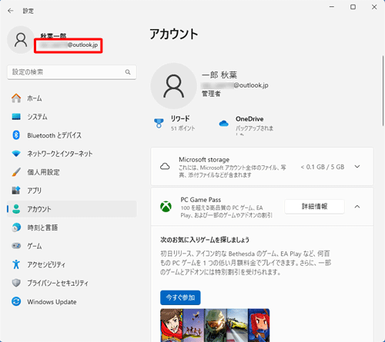Click the privacy shield icon

click(16, 283)
